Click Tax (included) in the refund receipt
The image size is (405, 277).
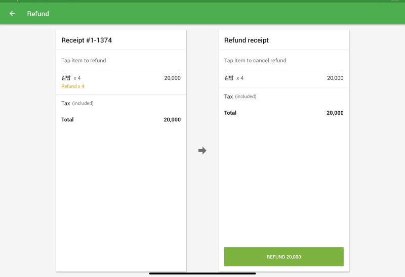click(x=240, y=97)
